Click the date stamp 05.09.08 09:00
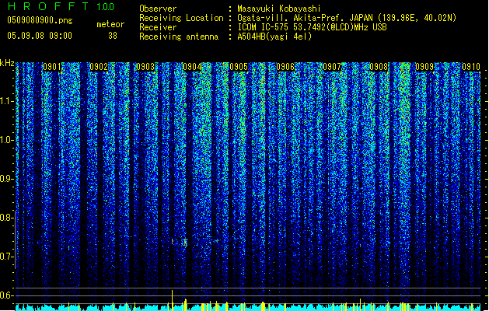The height and width of the screenshot is (311, 489). click(x=40, y=36)
